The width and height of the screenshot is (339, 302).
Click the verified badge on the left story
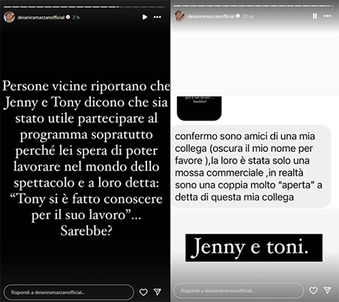pyautogui.click(x=68, y=17)
